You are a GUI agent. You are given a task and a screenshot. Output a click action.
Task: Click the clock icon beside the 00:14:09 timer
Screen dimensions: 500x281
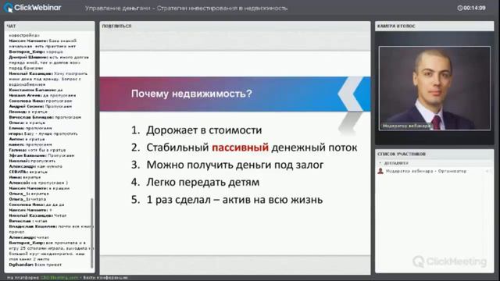point(459,8)
